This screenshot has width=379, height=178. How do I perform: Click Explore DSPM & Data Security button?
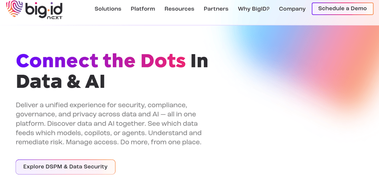point(65,167)
